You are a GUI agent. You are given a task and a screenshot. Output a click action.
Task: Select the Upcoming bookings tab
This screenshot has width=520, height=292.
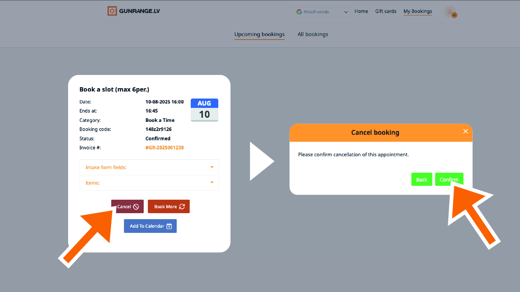pos(259,34)
